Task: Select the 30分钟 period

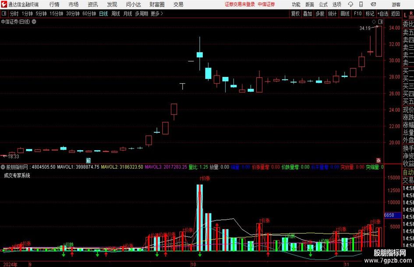Action: (73, 14)
